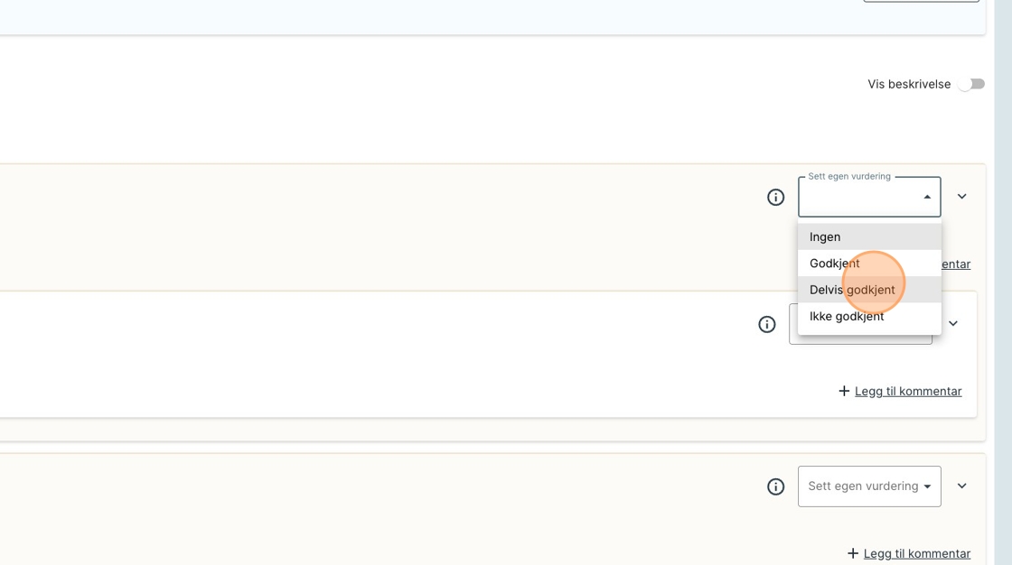Click the info icon in the bottom card
The image size is (1012, 565).
775,486
